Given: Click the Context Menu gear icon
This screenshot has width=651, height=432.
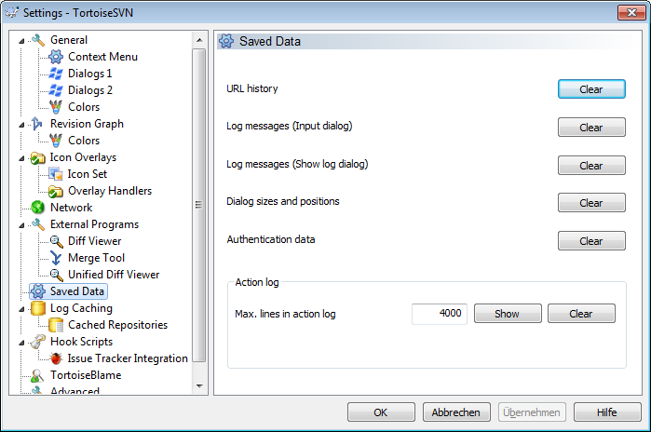Looking at the screenshot, I should (56, 57).
